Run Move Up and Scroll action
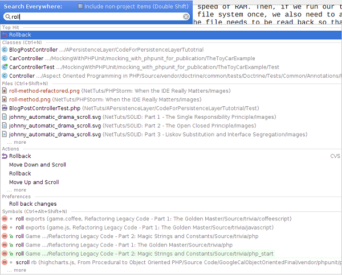This screenshot has width=342, height=275. tap(171, 182)
